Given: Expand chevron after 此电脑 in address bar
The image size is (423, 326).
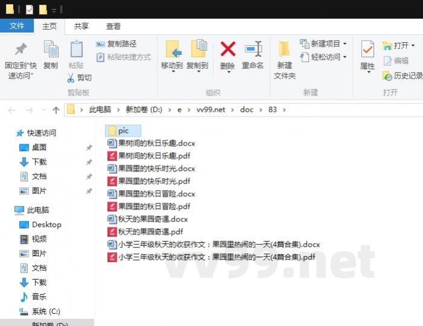Looking at the screenshot, I should pyautogui.click(x=118, y=110).
